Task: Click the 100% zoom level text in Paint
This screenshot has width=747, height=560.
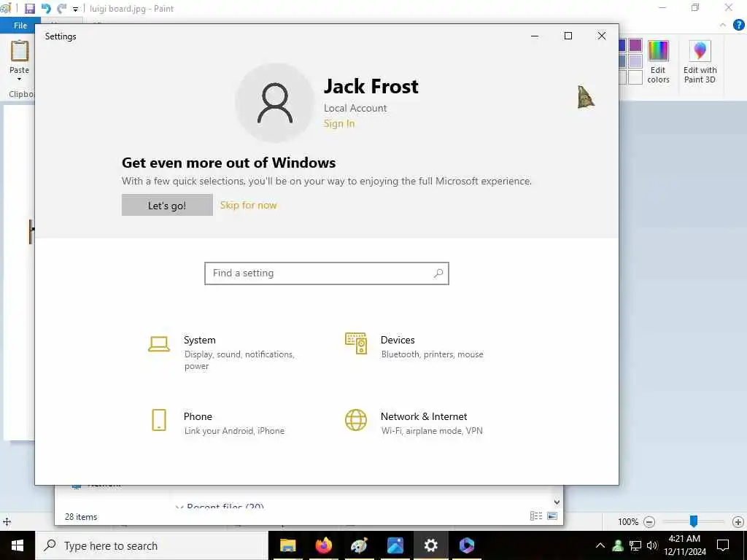Action: (628, 522)
